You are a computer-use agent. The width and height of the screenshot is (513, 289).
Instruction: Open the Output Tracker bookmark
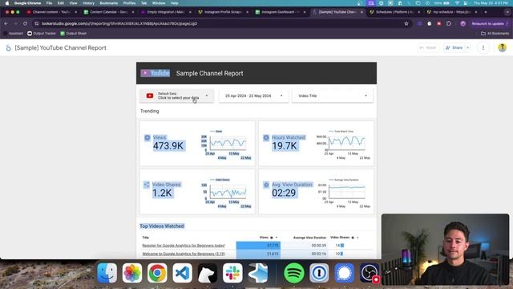42,34
